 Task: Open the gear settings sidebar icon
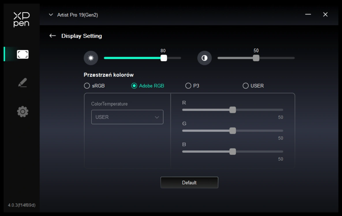pyautogui.click(x=23, y=112)
